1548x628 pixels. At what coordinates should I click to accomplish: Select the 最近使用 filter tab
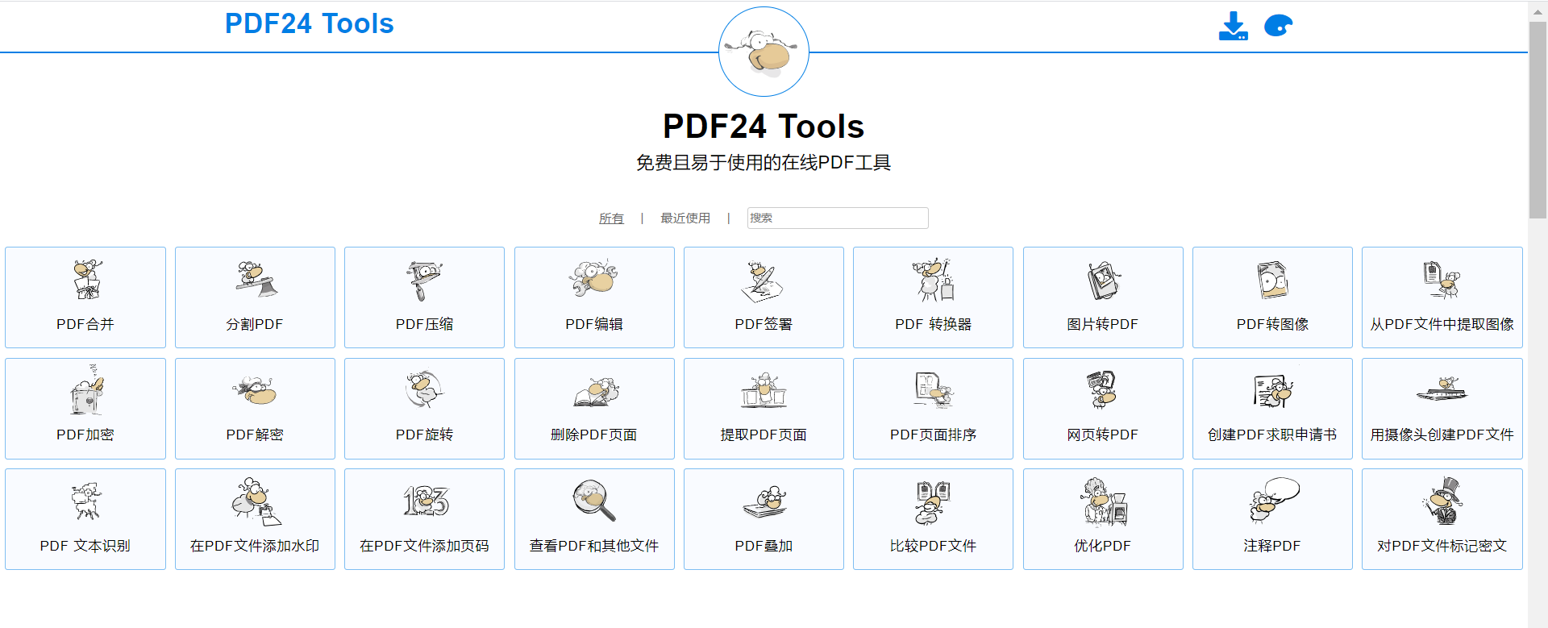(x=685, y=218)
